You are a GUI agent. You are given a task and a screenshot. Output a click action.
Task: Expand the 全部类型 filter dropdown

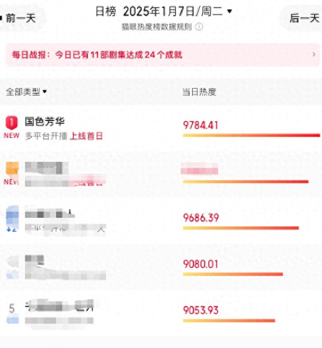click(26, 92)
